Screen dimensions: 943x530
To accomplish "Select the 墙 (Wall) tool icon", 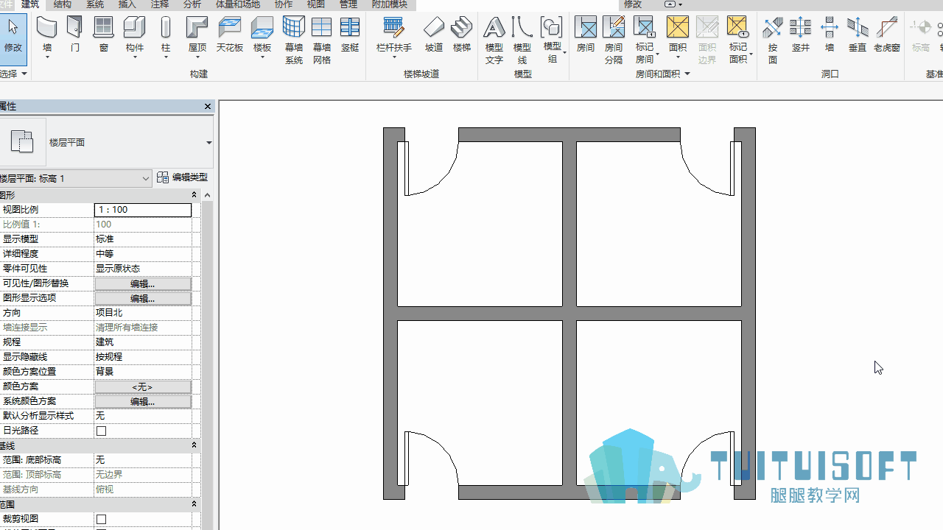I will (x=47, y=28).
